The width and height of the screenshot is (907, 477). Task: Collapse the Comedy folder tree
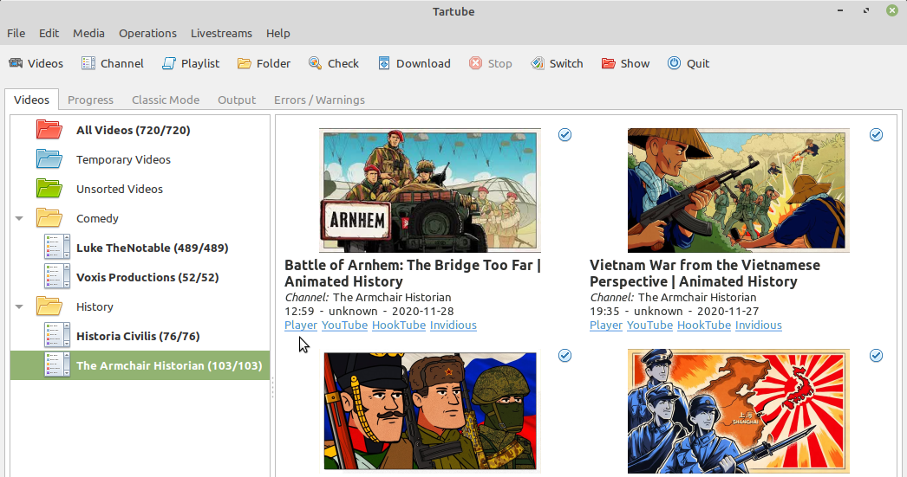click(x=19, y=218)
